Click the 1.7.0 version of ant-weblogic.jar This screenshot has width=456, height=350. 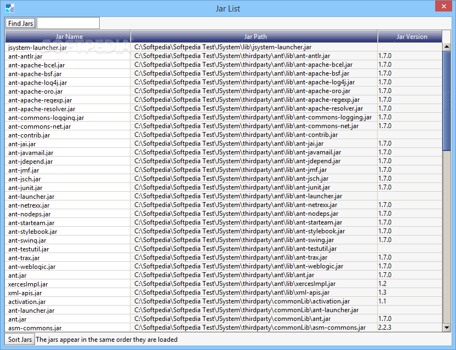pos(410,266)
